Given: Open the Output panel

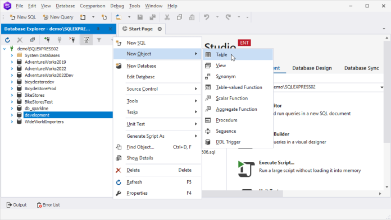Looking at the screenshot, I should 16,205.
